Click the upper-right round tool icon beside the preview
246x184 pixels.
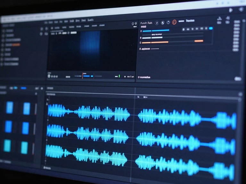point(46,29)
